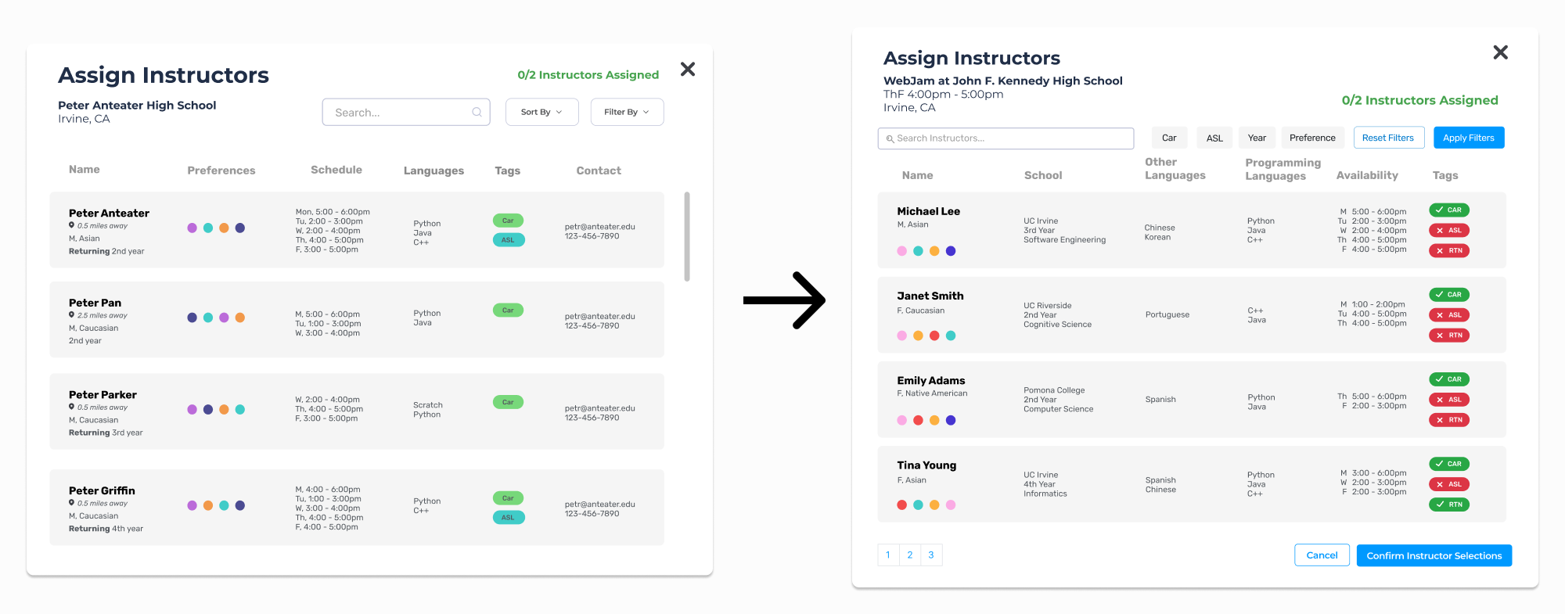Select the Emily Adams instructor name
1565x614 pixels.
(931, 380)
